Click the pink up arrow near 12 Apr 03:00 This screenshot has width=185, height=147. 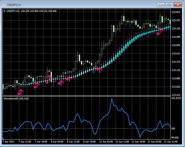coord(160,30)
